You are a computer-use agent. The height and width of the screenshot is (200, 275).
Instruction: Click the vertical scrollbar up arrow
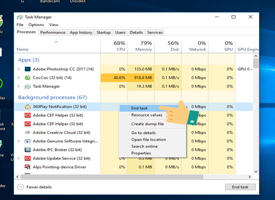[255, 56]
